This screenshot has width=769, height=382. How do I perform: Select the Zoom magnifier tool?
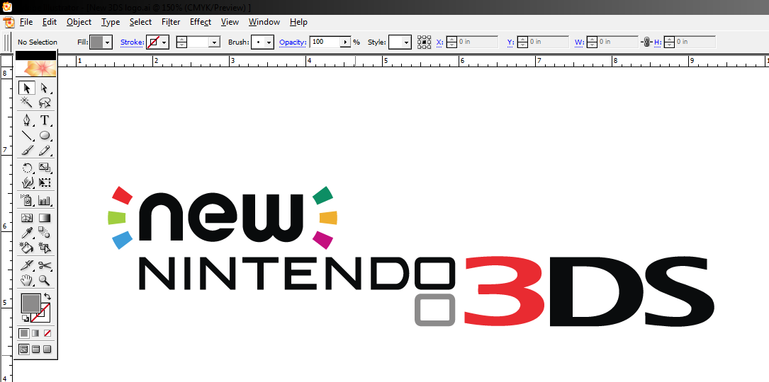pyautogui.click(x=45, y=281)
